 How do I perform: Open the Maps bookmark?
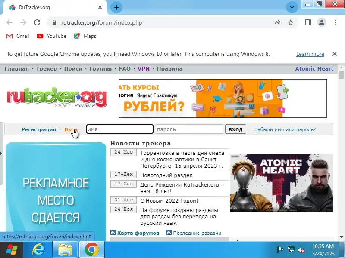click(x=85, y=36)
